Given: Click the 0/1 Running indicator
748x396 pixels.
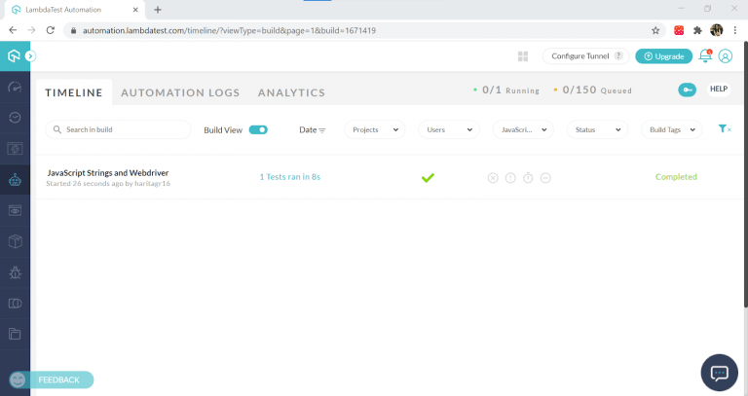Looking at the screenshot, I should point(506,90).
